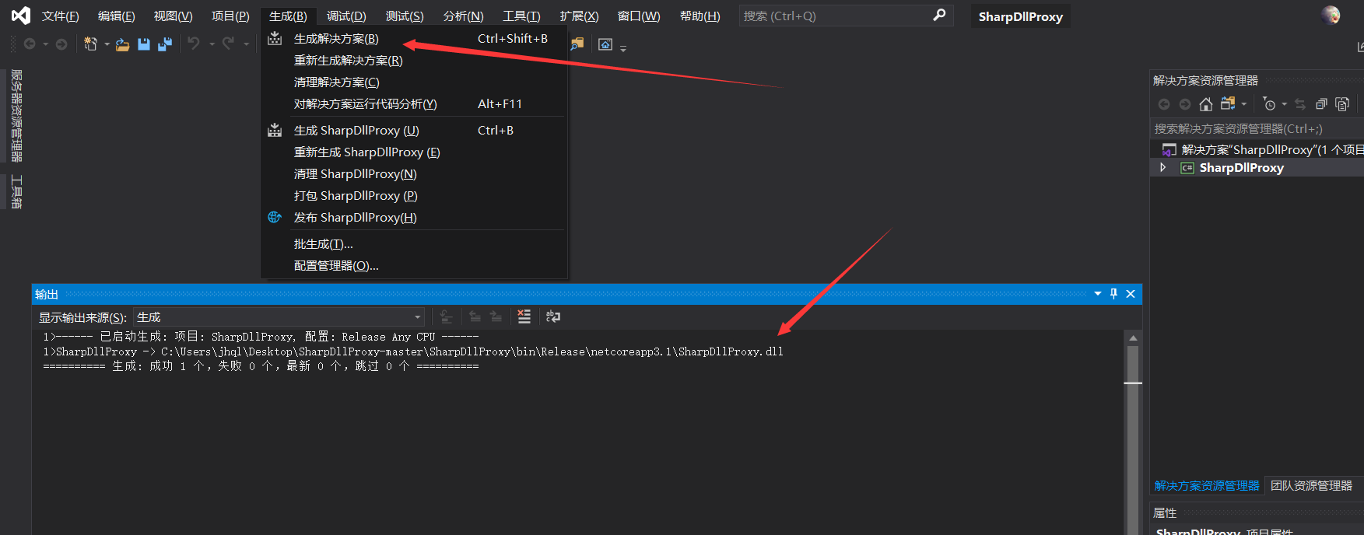Click the navigate forward toolbar arrow

61,44
